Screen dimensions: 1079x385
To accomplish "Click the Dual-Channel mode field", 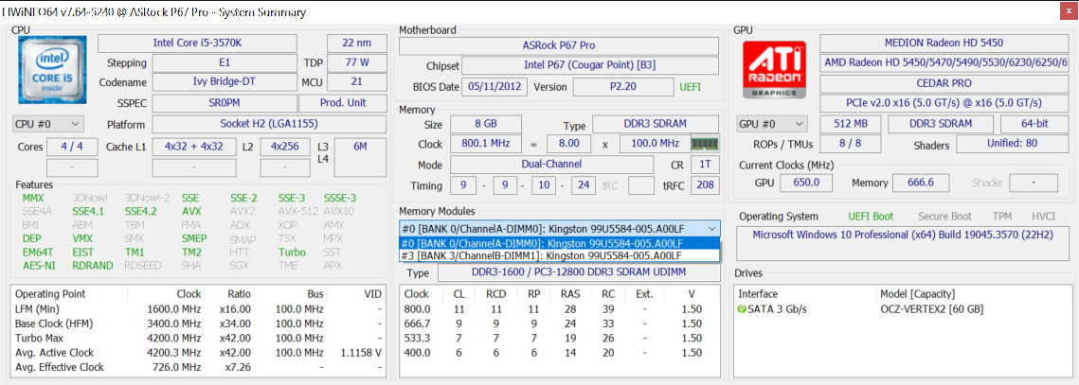I will tap(551, 165).
